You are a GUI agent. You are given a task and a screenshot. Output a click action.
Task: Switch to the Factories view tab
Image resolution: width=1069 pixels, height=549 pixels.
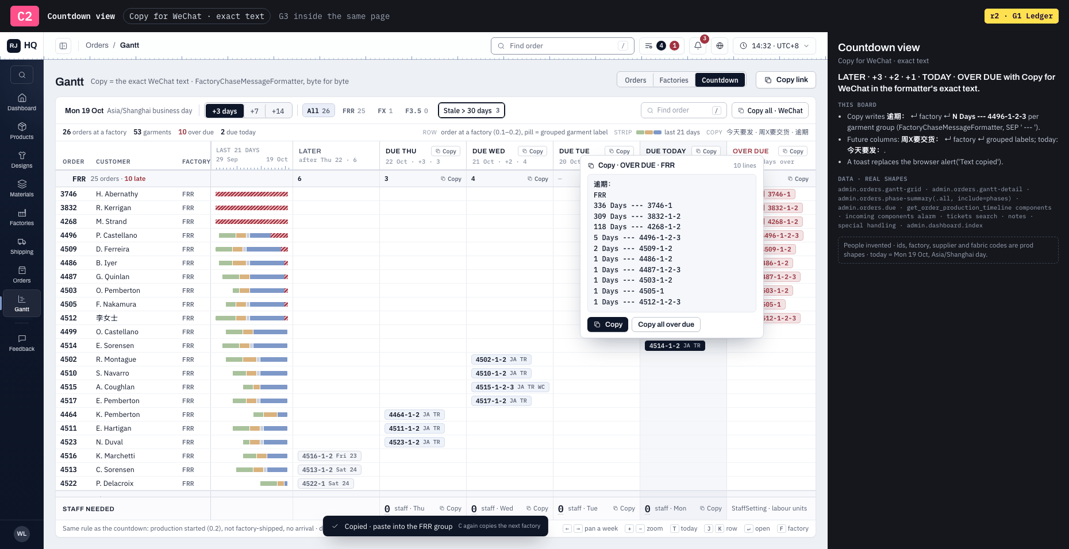(x=674, y=80)
